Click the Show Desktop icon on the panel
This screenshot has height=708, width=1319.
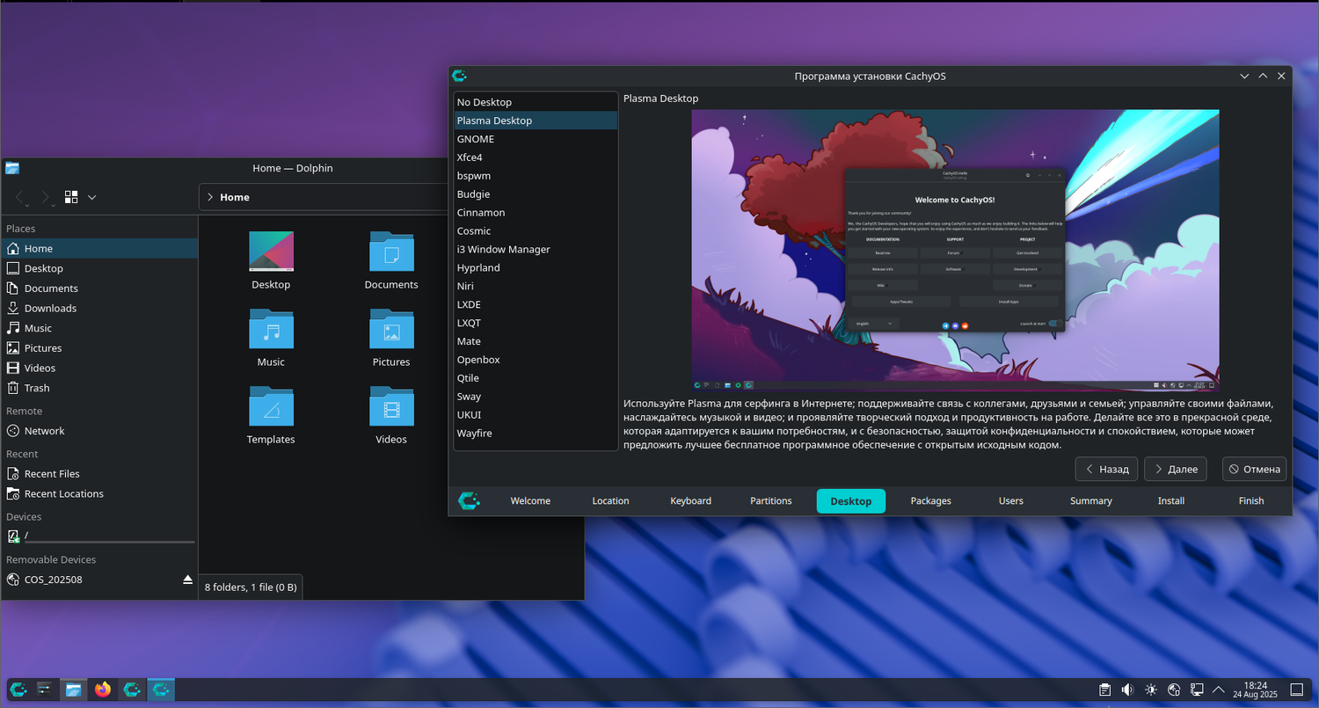(x=1296, y=690)
